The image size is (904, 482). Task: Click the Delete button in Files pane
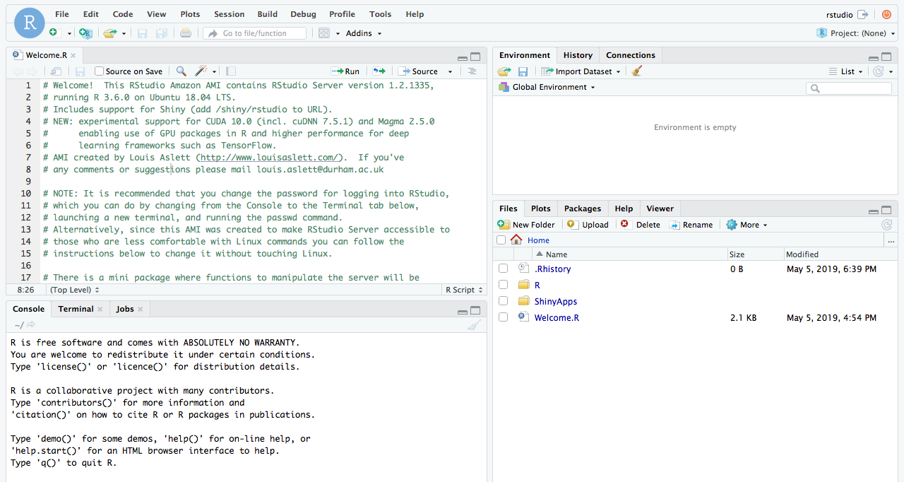point(640,225)
